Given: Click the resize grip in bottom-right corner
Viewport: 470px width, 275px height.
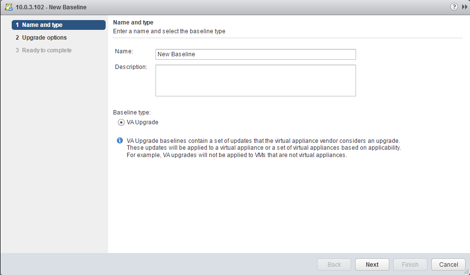Looking at the screenshot, I should [466, 271].
